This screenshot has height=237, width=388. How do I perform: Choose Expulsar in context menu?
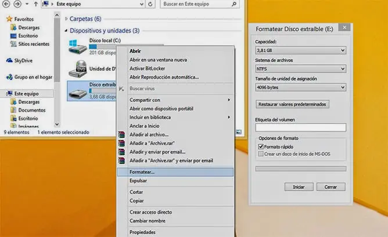pyautogui.click(x=175, y=181)
